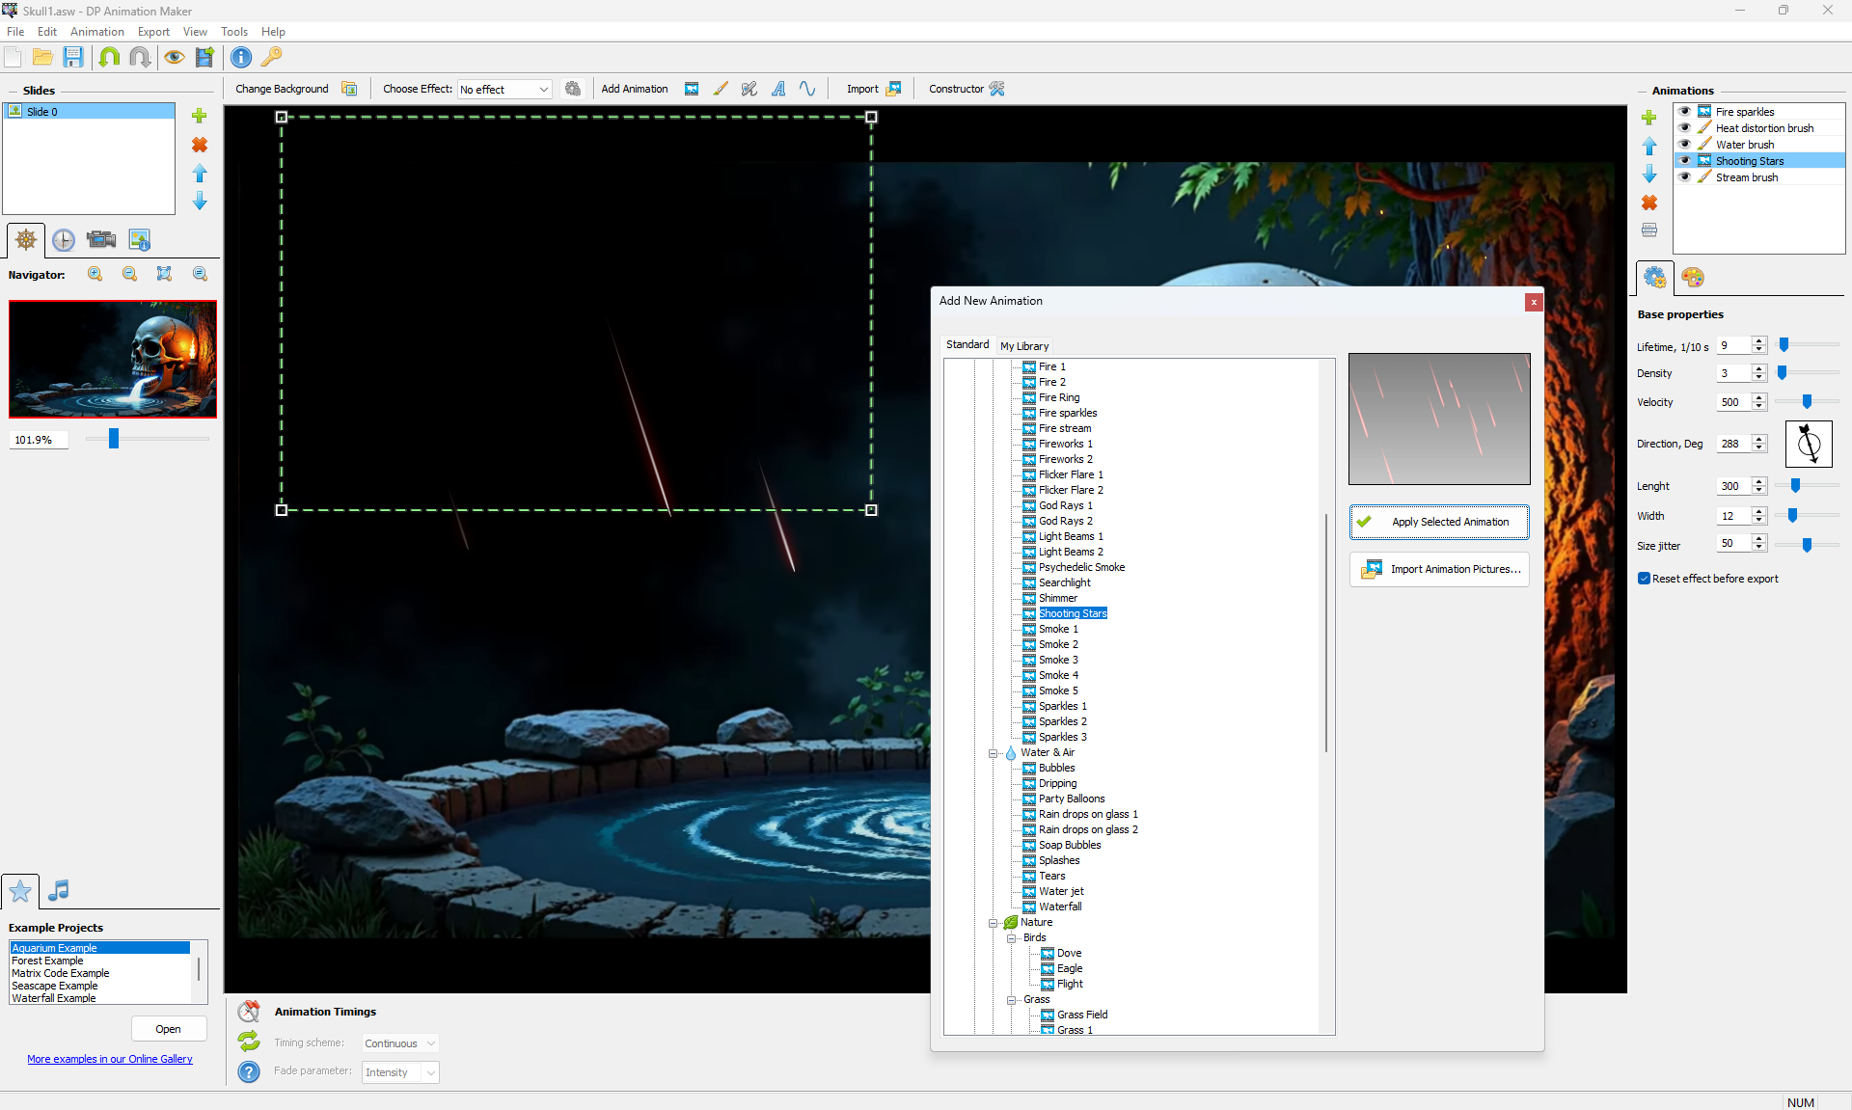
Task: Toggle visibility of Water brush animation
Action: pos(1684,145)
